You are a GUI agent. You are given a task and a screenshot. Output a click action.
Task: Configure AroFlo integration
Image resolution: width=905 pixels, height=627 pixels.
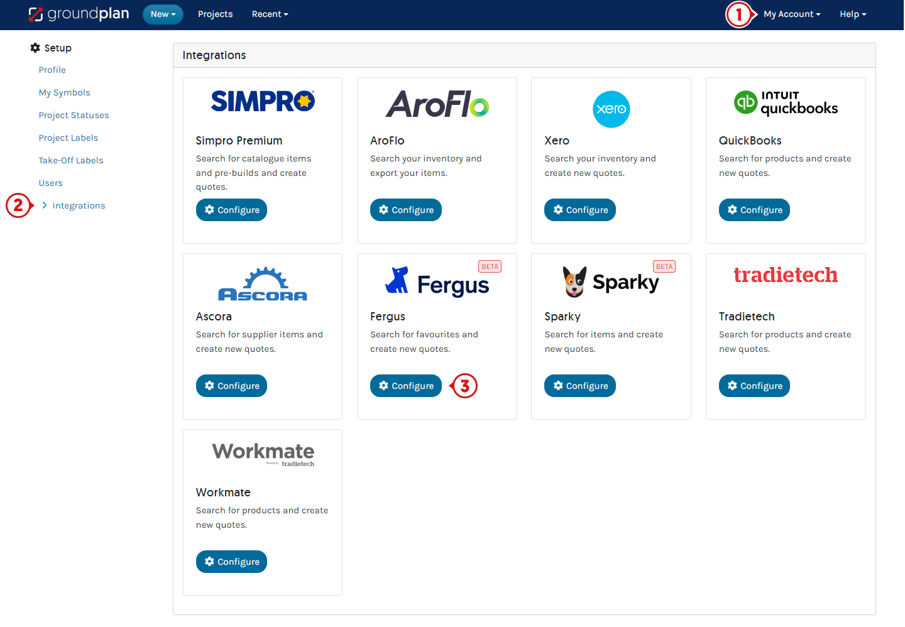point(406,210)
